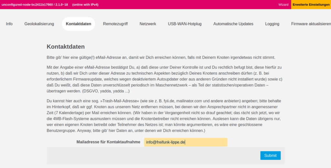Switch to the Info tab
The width and height of the screenshot is (331, 168).
coord(9,24)
